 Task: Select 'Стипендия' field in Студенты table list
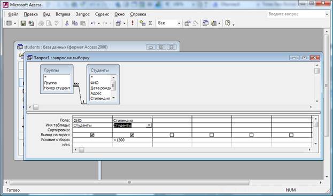click(100, 98)
